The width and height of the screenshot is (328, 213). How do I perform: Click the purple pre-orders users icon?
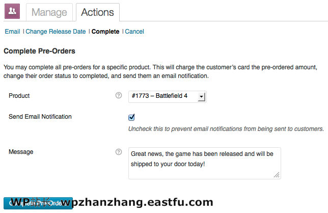(12, 11)
